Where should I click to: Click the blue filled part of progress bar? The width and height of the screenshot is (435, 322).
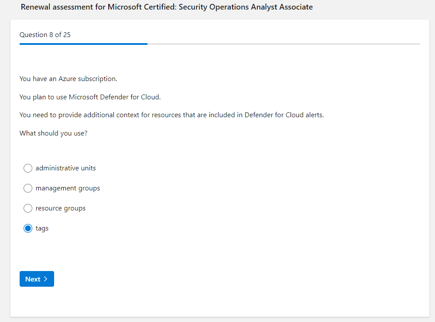click(83, 44)
